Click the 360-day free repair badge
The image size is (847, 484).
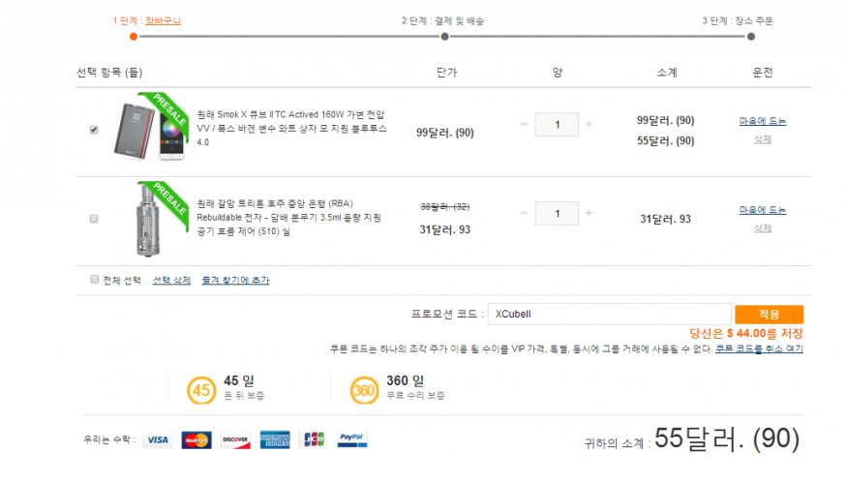tap(364, 391)
